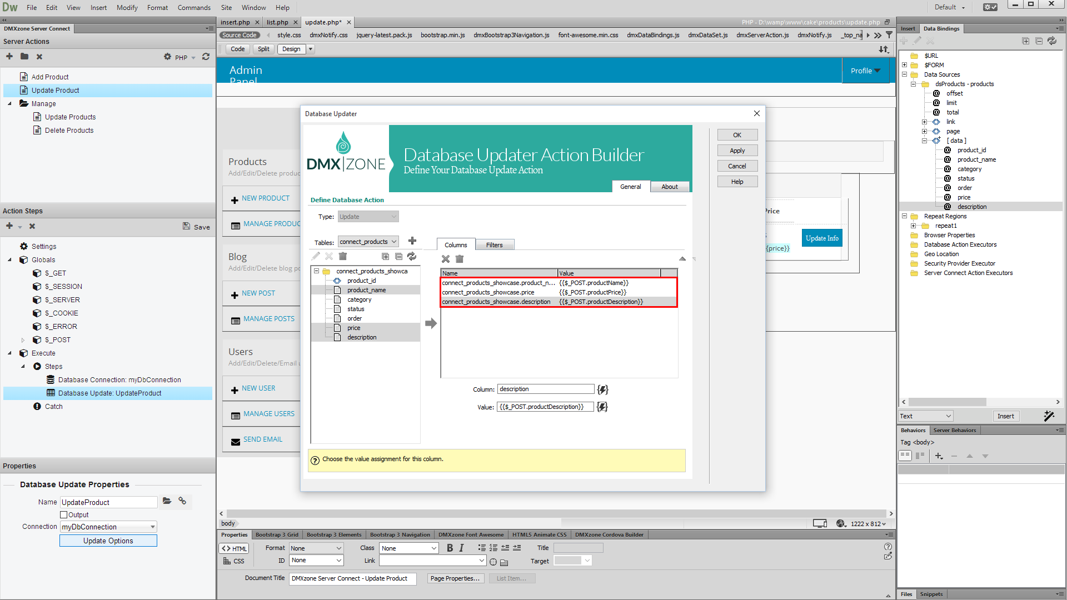The image size is (1067, 600).
Task: Open the Format dropdown in Properties
Action: point(316,548)
